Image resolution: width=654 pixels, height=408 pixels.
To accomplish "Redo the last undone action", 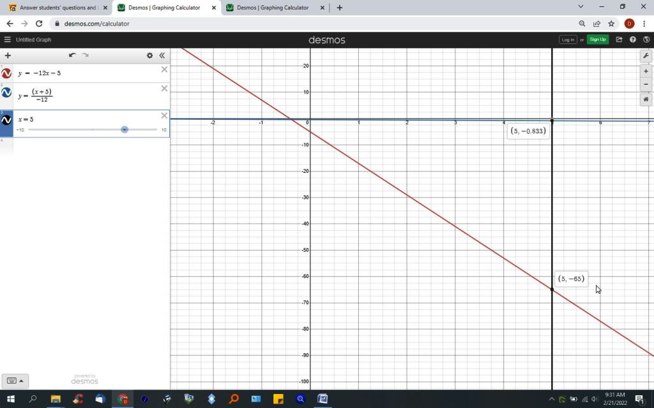I will [85, 55].
